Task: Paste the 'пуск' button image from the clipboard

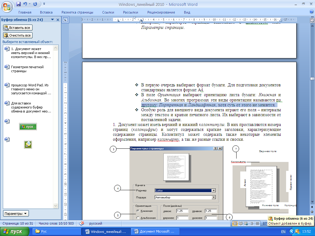Action: click(28, 127)
